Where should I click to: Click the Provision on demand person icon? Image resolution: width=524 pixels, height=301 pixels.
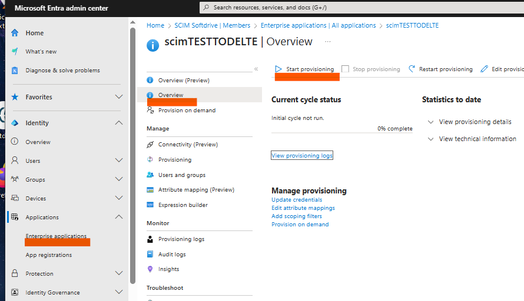(150, 110)
